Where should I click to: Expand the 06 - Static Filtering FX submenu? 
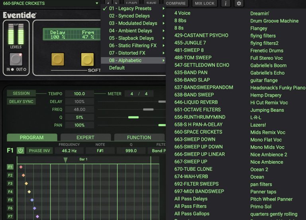pos(133,45)
